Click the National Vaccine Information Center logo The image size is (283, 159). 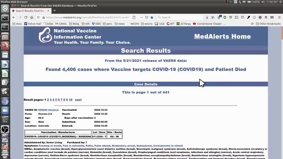(x=45, y=35)
